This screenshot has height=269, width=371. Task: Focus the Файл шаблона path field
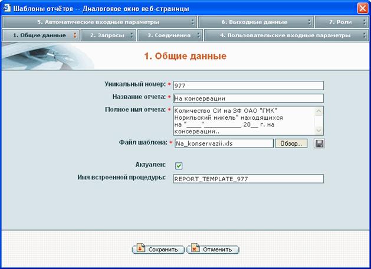point(224,143)
